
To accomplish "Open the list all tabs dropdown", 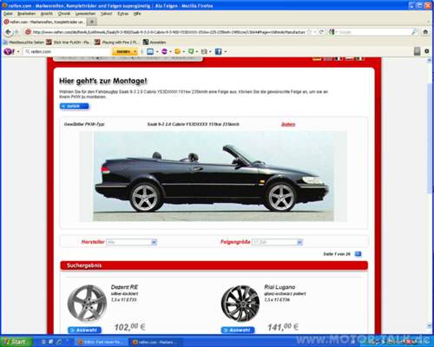I will tap(429, 22).
